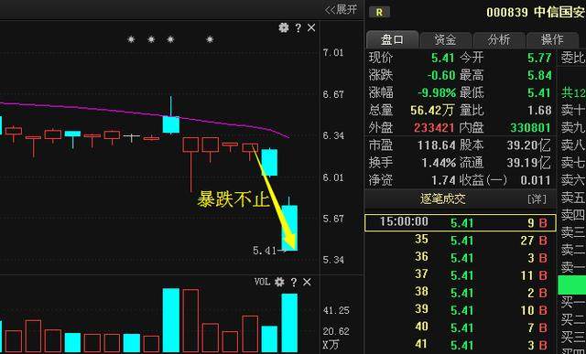This screenshot has height=354, width=586.
Task: Select trade row with volume 27
Action: [x=460, y=240]
